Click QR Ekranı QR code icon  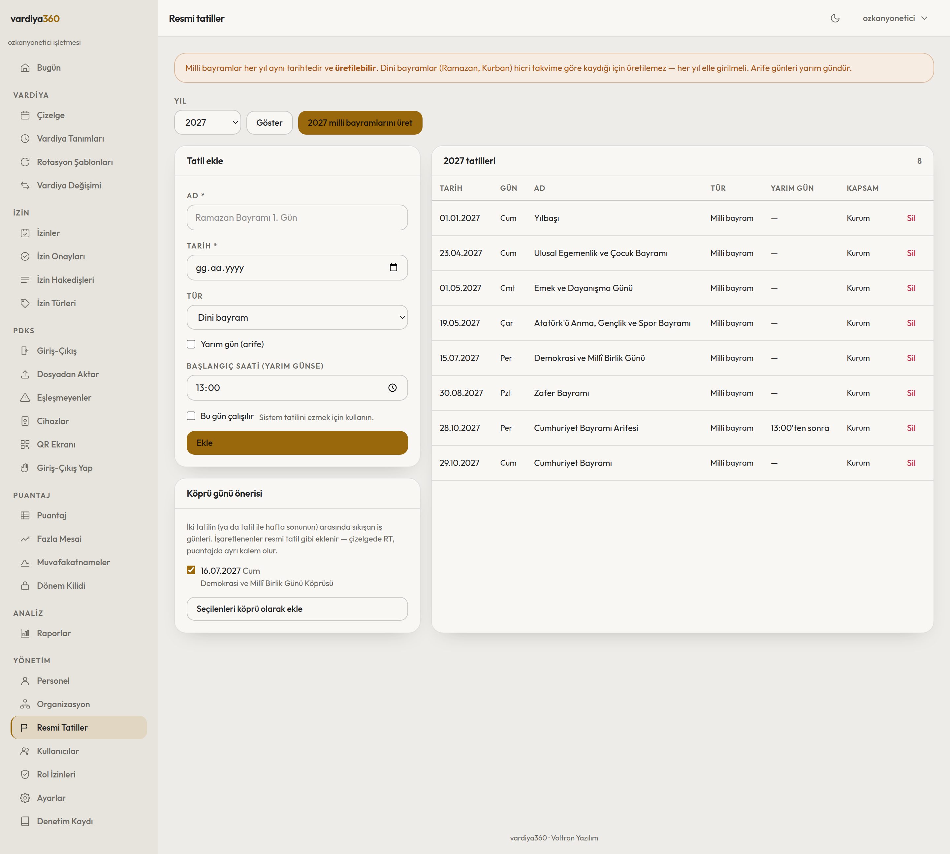tap(25, 444)
